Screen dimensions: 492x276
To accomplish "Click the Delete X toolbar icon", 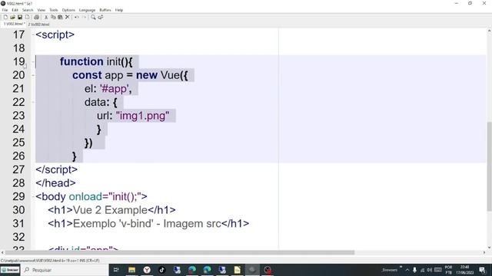I will click(67, 17).
